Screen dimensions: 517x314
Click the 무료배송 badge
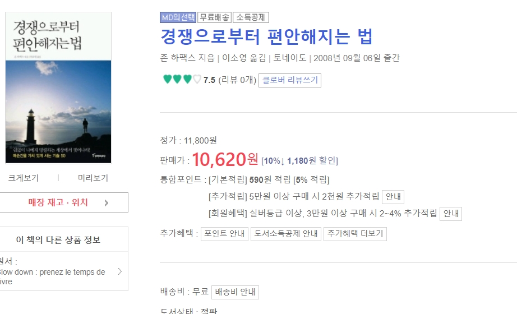tap(215, 17)
